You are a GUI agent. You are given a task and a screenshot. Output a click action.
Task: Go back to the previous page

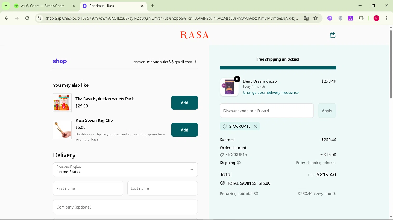(x=7, y=18)
